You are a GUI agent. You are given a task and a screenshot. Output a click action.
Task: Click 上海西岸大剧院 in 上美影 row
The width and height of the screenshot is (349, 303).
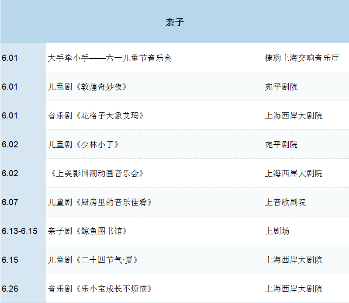294,173
